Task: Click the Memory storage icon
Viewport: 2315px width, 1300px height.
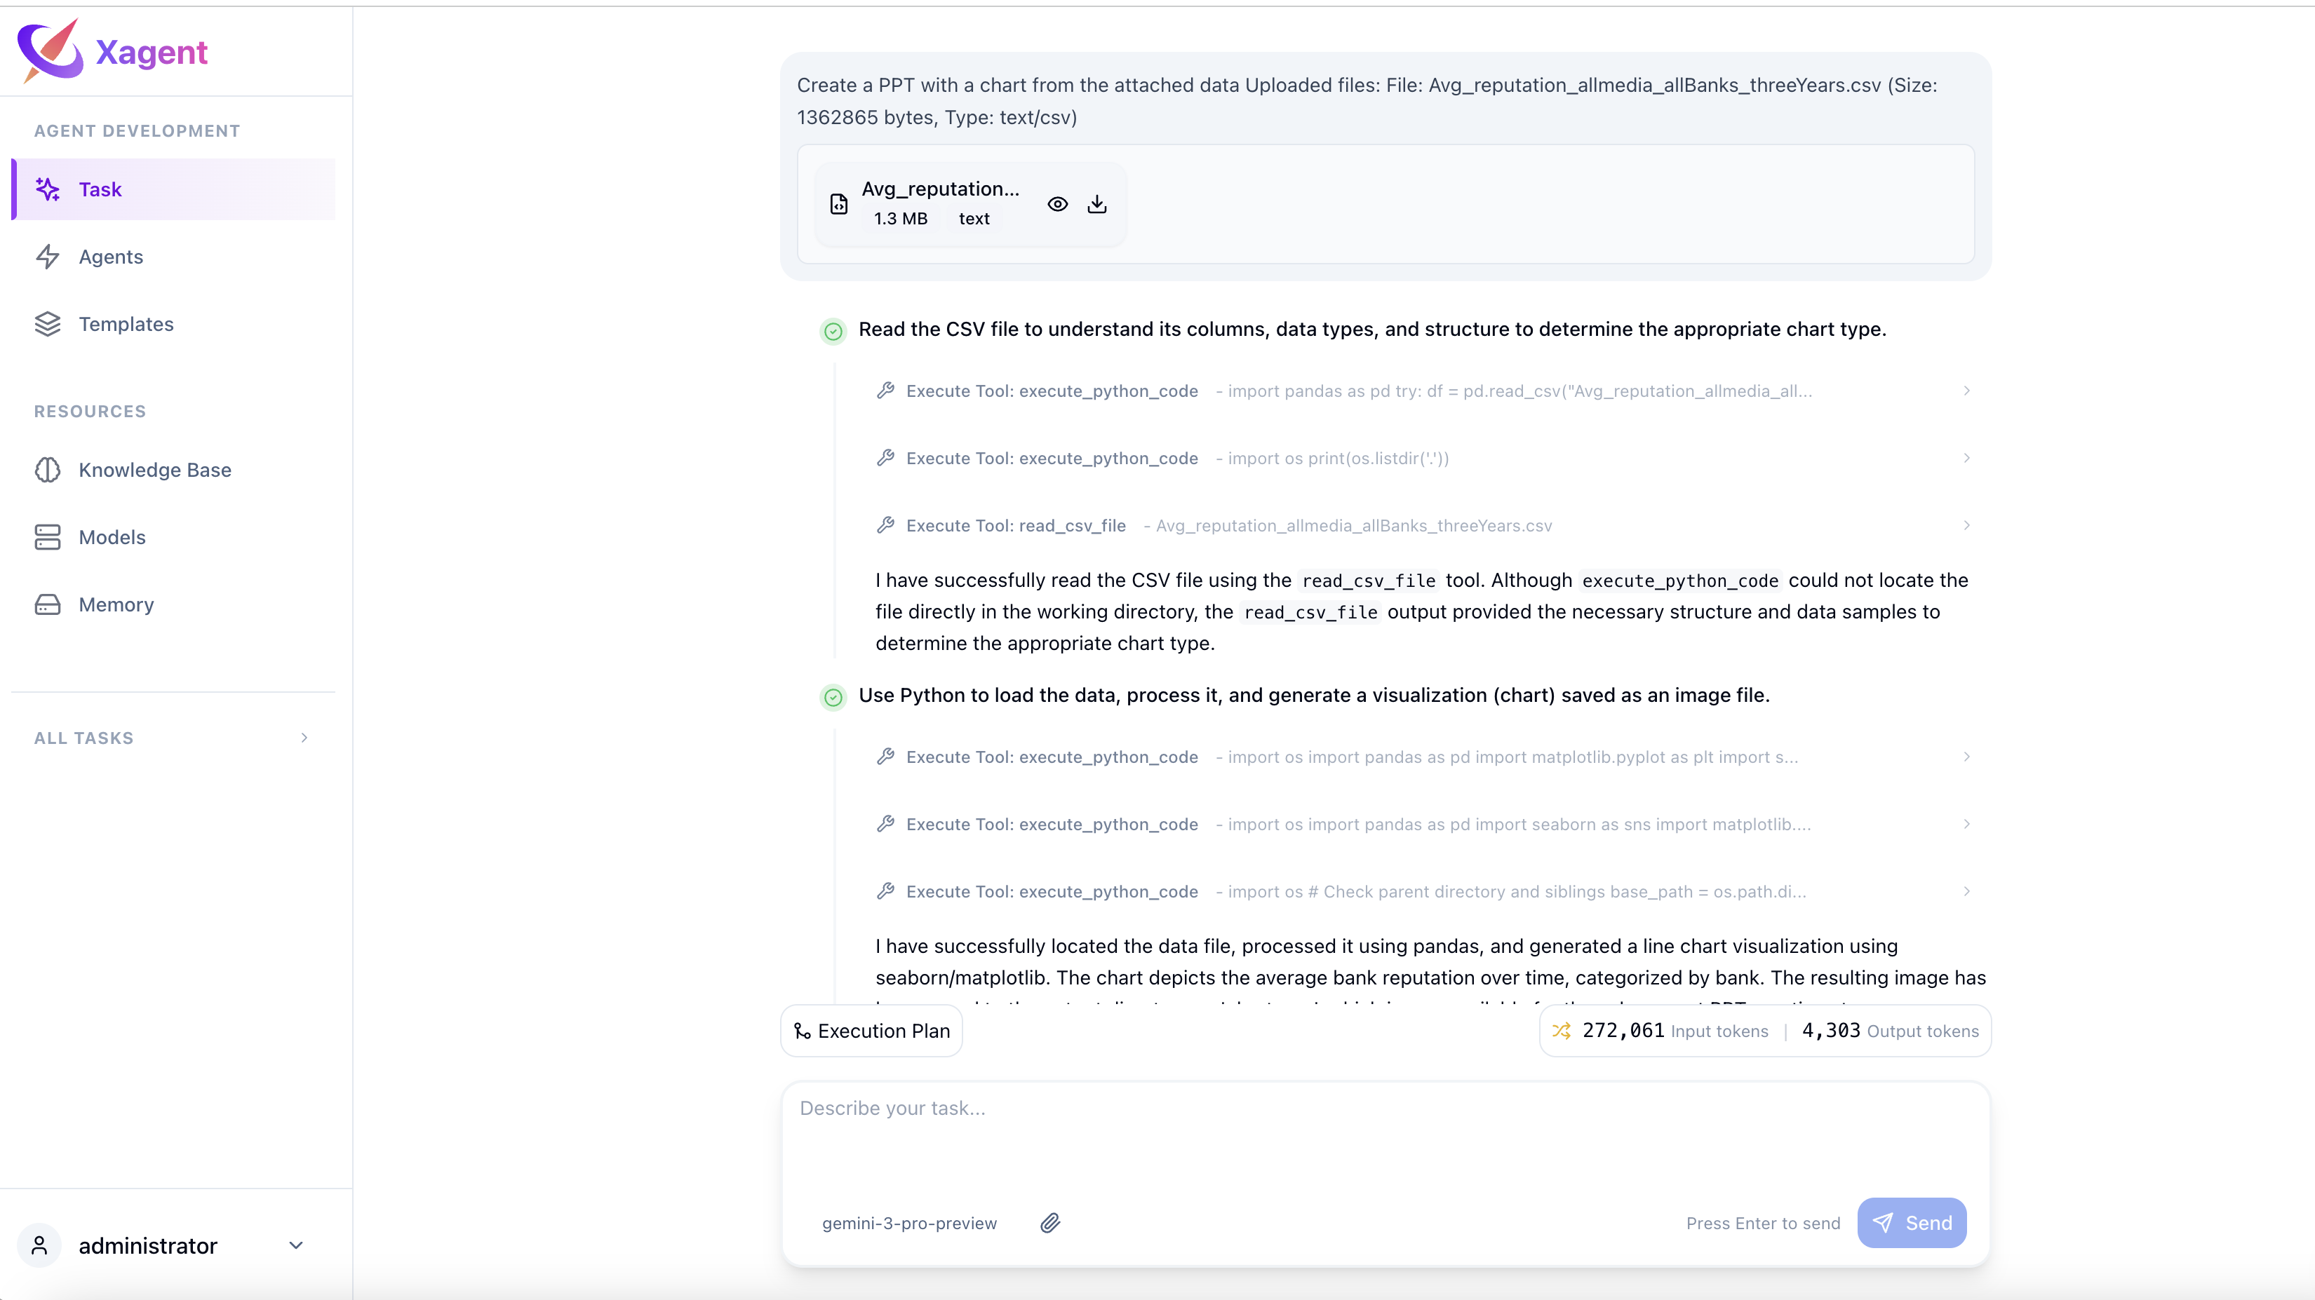Action: click(x=47, y=604)
